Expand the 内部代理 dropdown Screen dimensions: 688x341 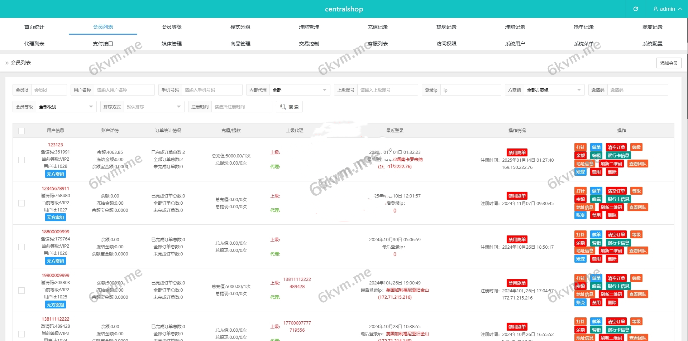[300, 90]
